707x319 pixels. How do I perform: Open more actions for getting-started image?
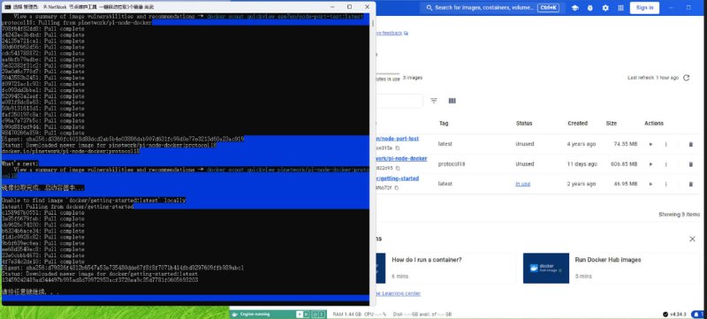coord(666,184)
